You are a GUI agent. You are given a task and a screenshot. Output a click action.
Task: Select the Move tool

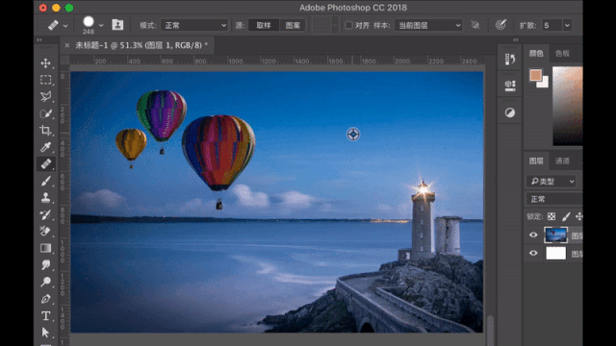click(x=45, y=63)
